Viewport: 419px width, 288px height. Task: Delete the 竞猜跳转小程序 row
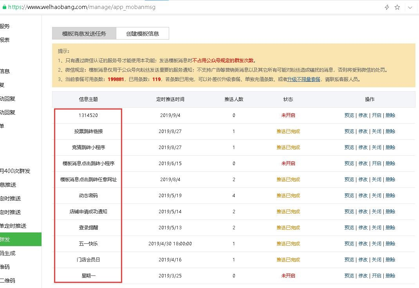pyautogui.click(x=390, y=148)
